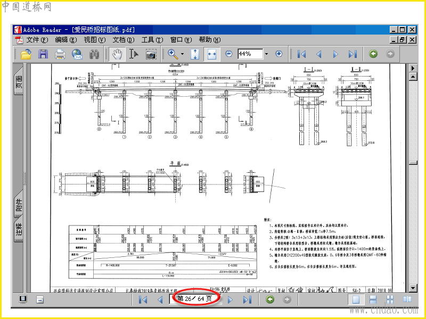Select the Zoom In magnifier tool
The image size is (426, 319).
(x=173, y=54)
